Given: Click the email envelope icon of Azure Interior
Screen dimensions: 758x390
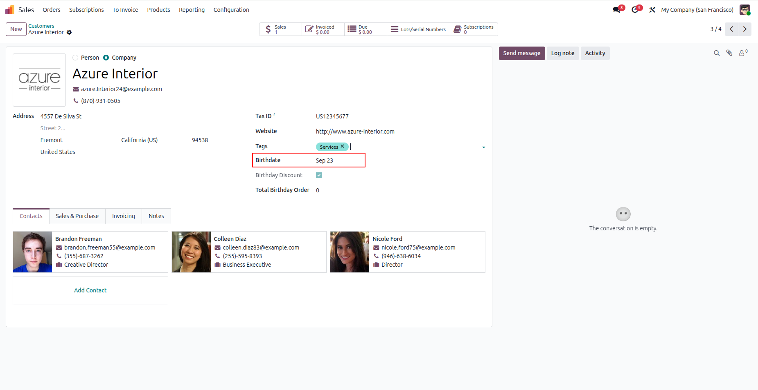Looking at the screenshot, I should point(76,89).
